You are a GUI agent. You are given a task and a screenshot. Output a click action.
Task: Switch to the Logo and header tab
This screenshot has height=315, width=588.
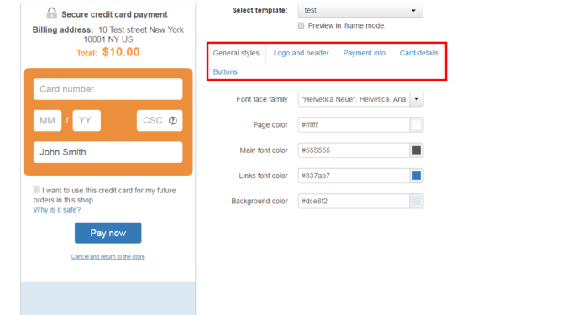(301, 53)
